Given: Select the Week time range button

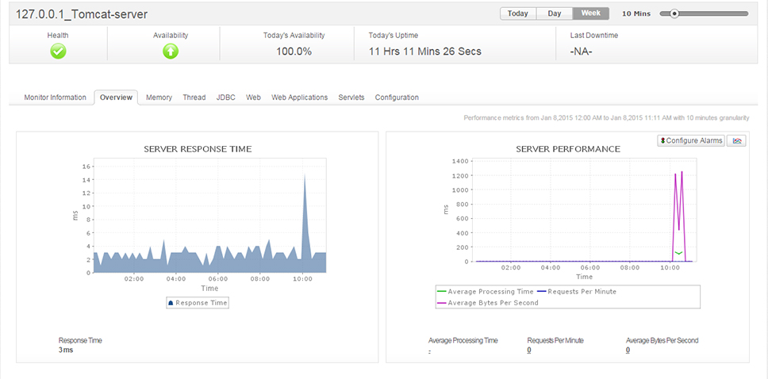Looking at the screenshot, I should (x=591, y=13).
